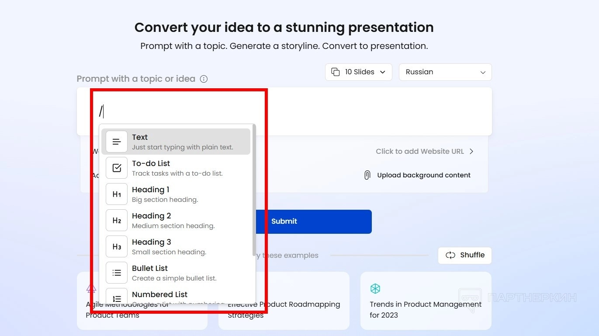Screen dimensions: 599x336
Task: Shuffle the example topics
Action: point(465,255)
